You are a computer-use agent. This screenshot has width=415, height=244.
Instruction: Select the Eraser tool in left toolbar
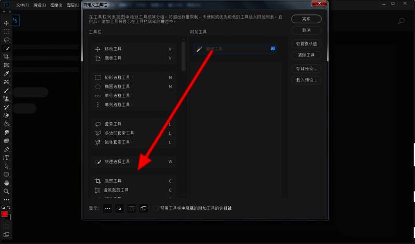click(x=6, y=116)
